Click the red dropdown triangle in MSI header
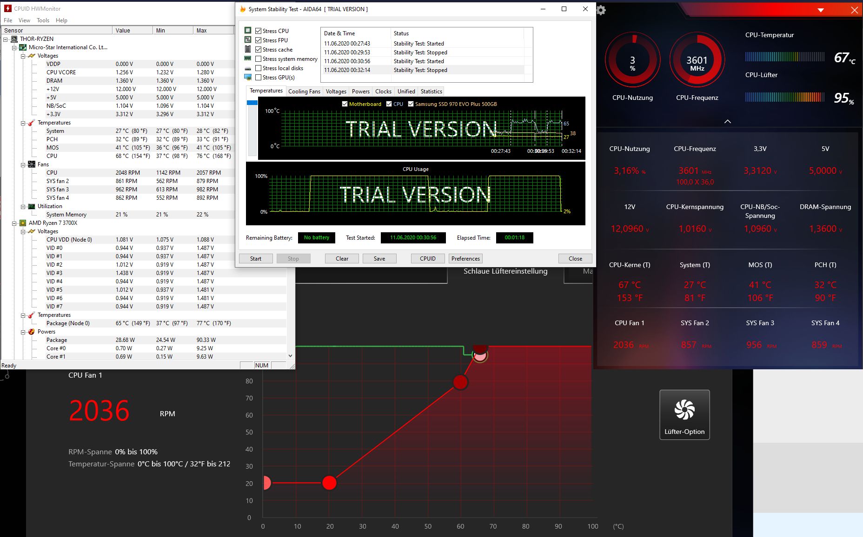This screenshot has width=863, height=537. pos(821,10)
